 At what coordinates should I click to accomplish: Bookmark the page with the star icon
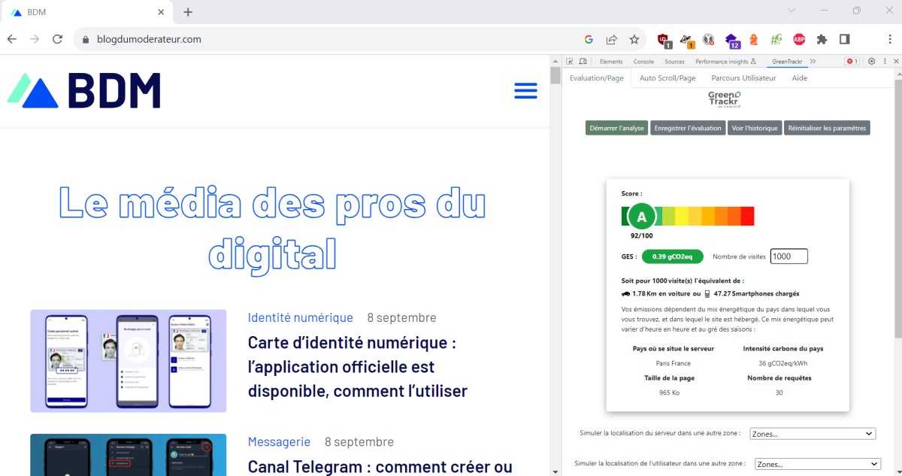[634, 39]
